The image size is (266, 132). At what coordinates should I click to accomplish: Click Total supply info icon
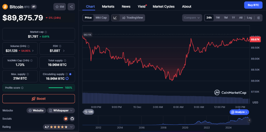point(65,61)
